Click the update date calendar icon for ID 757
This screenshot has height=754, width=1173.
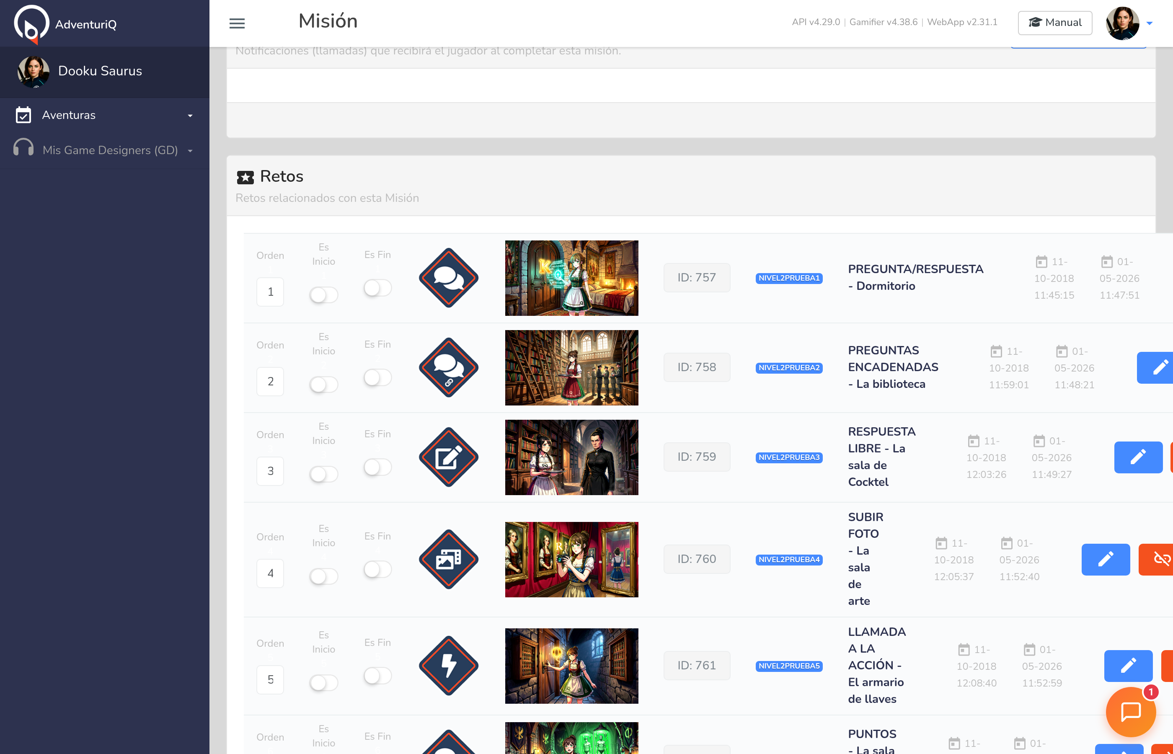point(1106,261)
